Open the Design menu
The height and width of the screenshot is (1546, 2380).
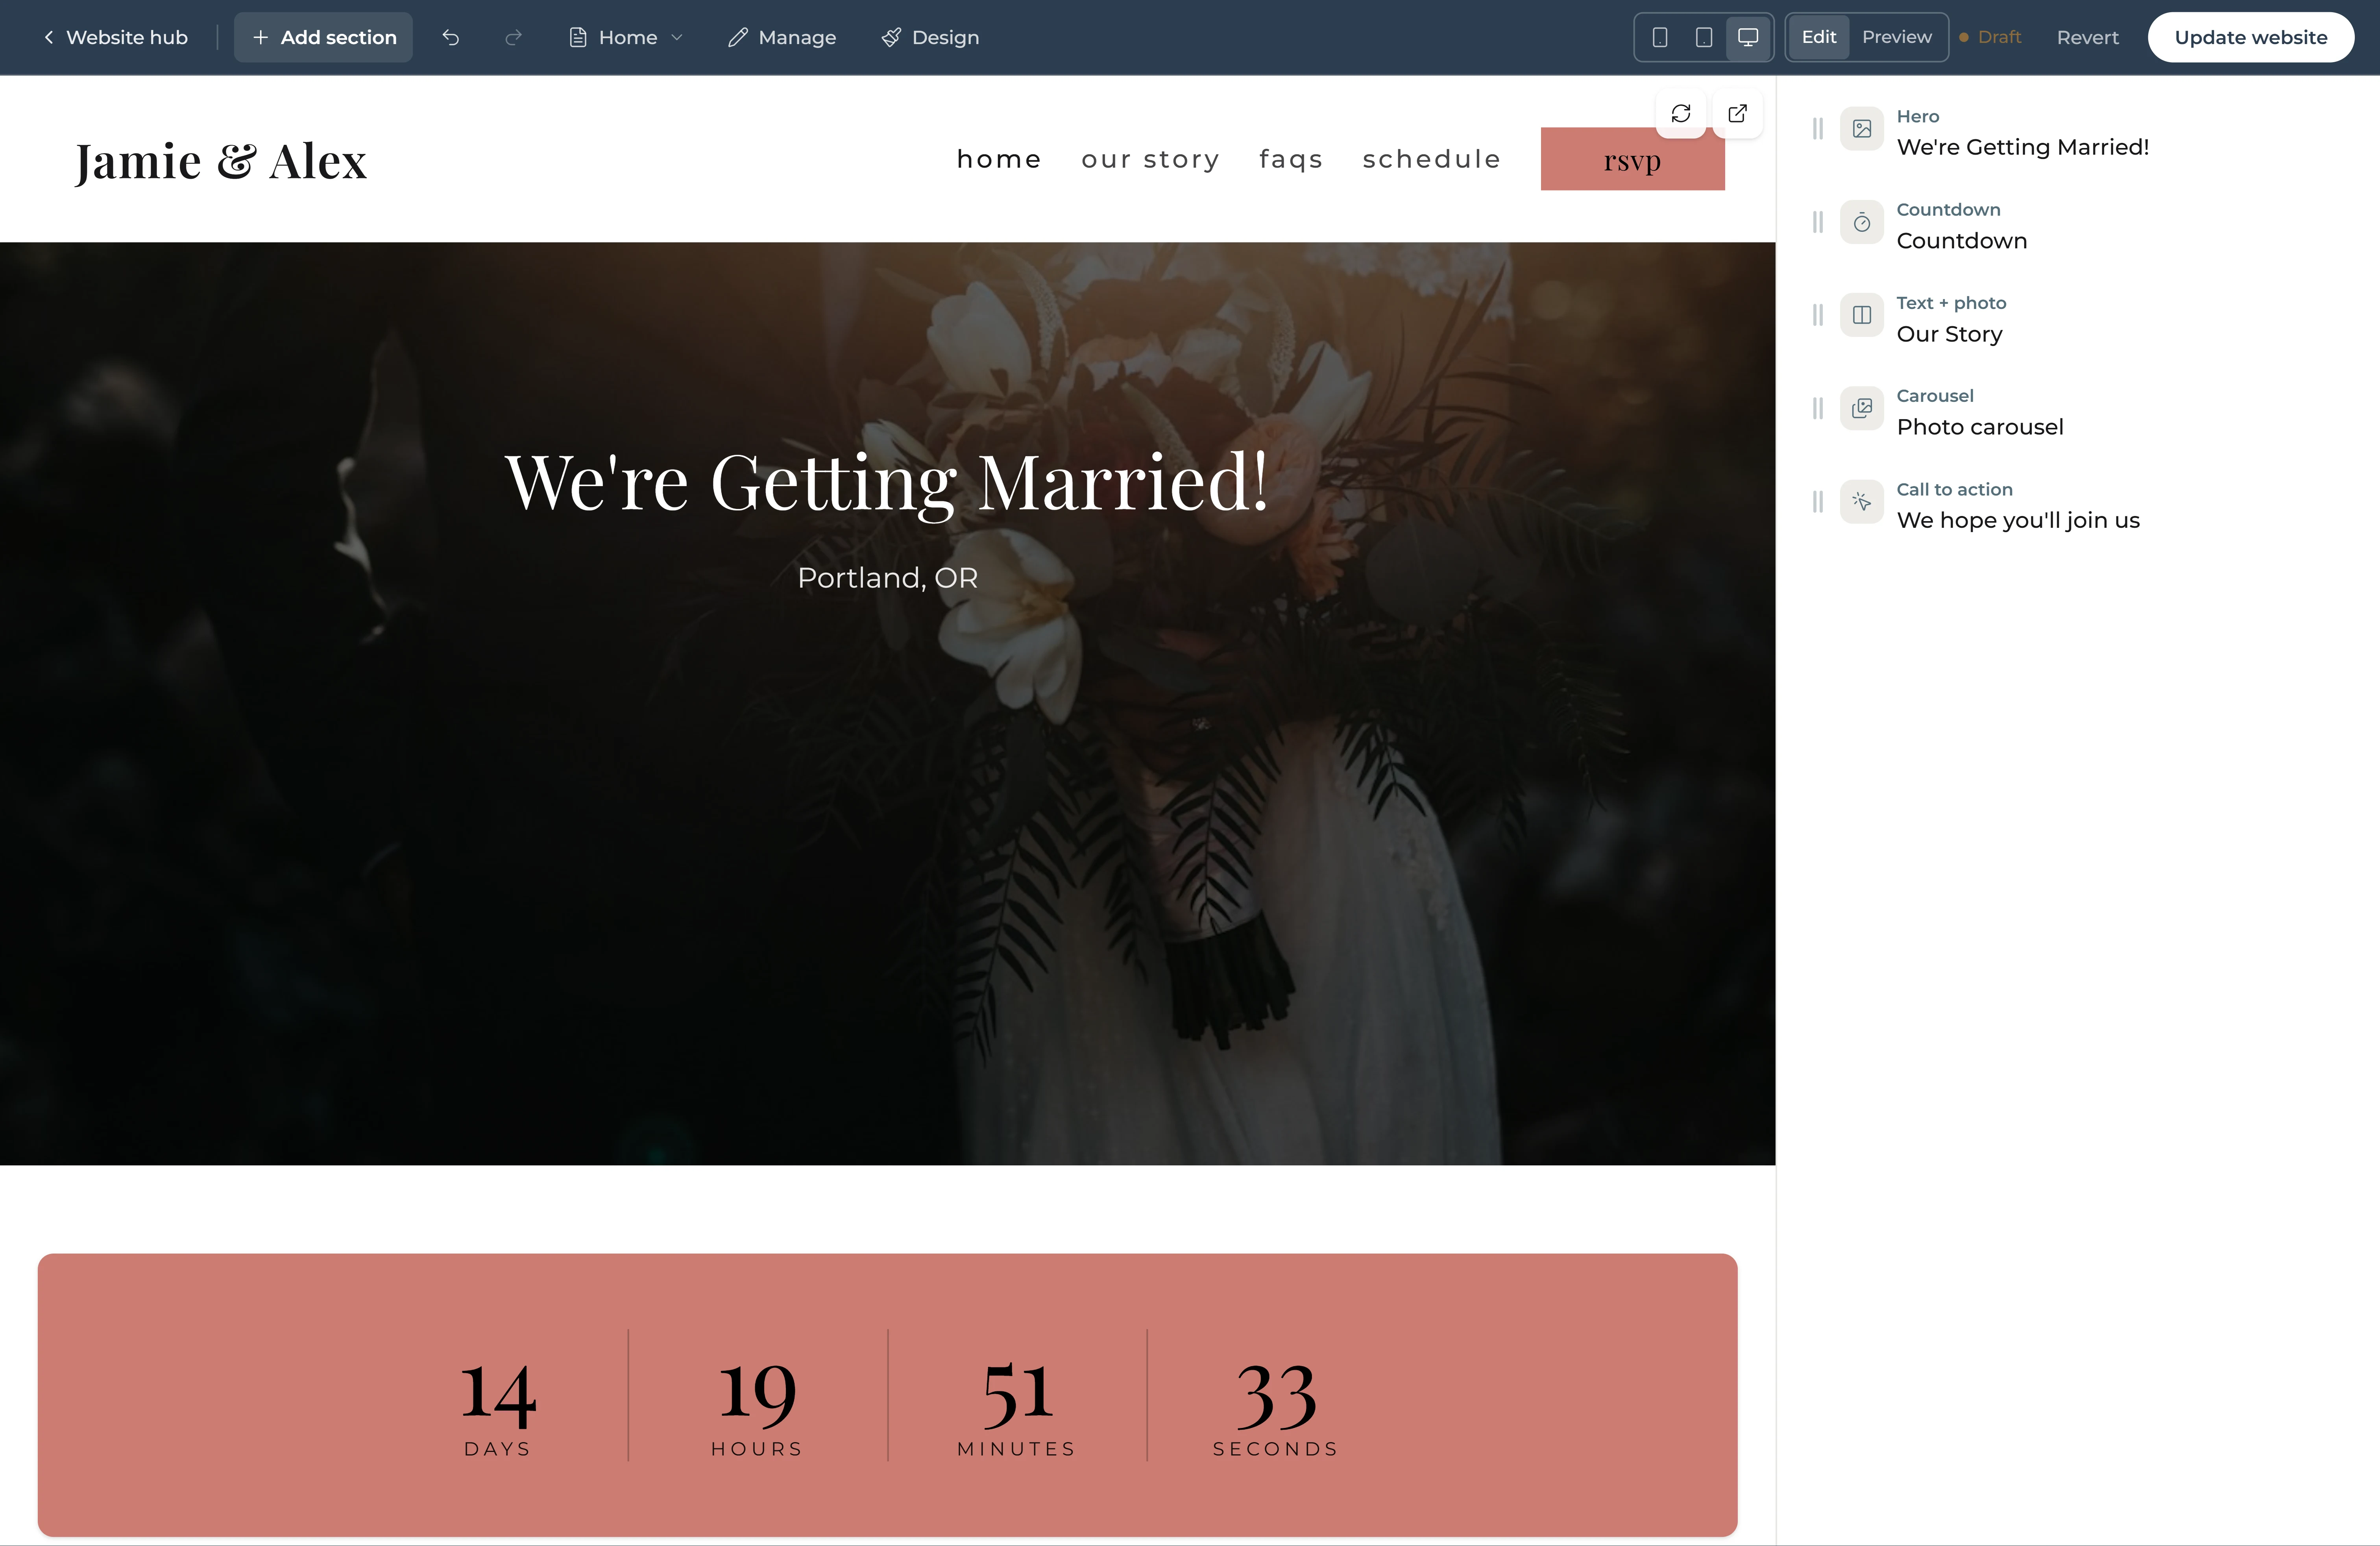(930, 37)
